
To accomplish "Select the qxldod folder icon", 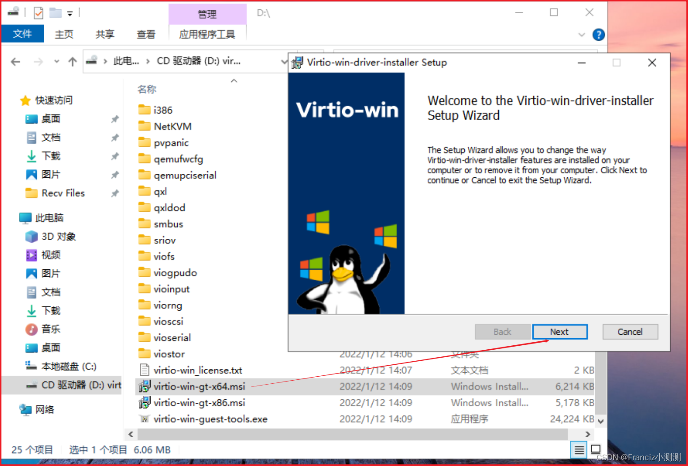I will point(144,207).
